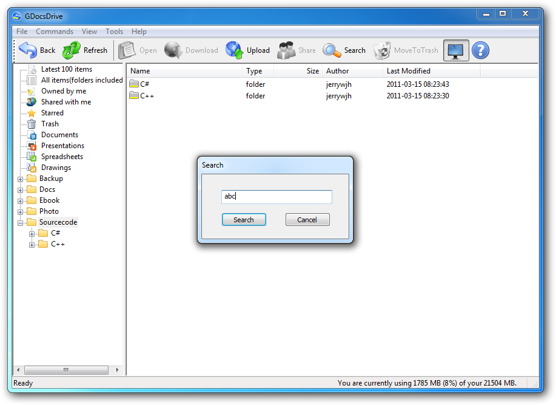The height and width of the screenshot is (405, 556).
Task: Expand the C# subfolder in tree
Action: click(32, 234)
